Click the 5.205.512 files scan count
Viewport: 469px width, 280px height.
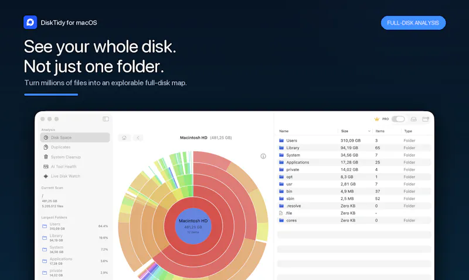click(53, 206)
